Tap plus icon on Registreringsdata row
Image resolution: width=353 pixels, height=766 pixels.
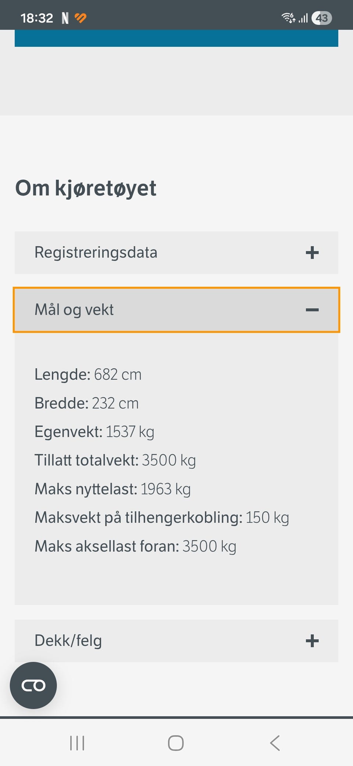point(312,253)
